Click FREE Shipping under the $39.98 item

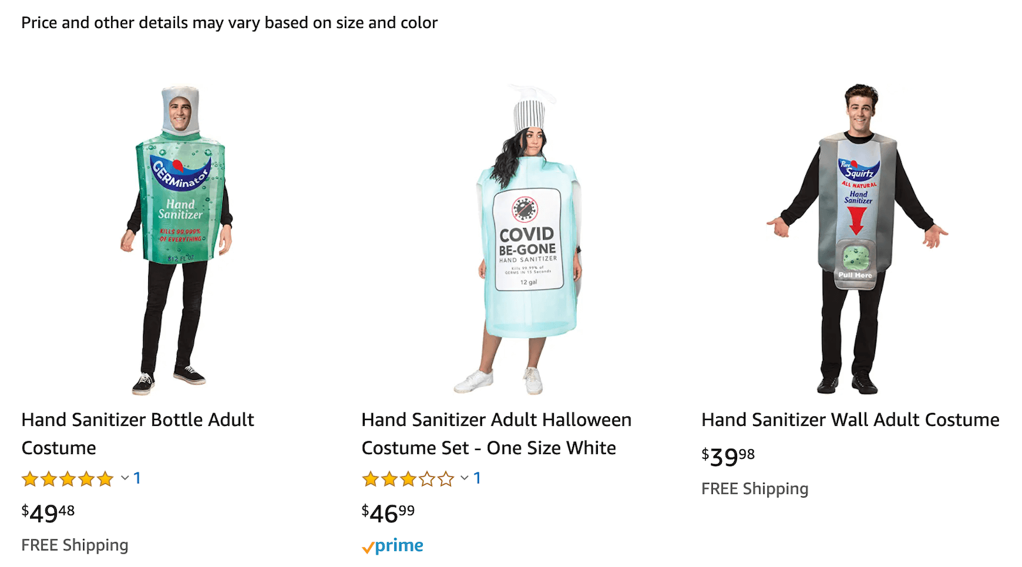pyautogui.click(x=755, y=489)
